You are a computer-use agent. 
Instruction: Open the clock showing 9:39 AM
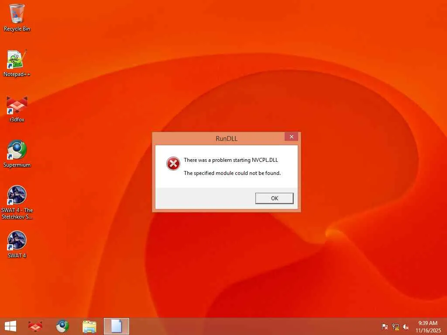428,327
